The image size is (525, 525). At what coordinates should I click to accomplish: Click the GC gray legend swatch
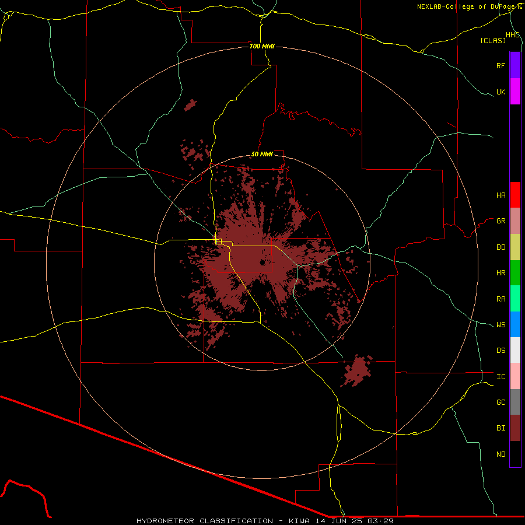pos(515,402)
